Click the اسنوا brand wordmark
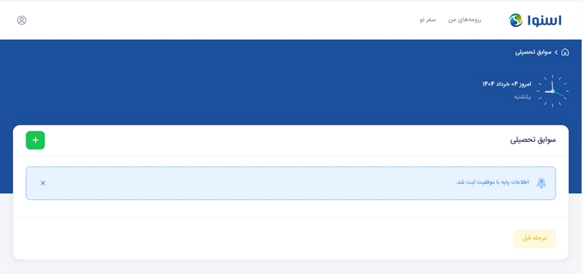Screen dimensions: 583x274 (544, 20)
